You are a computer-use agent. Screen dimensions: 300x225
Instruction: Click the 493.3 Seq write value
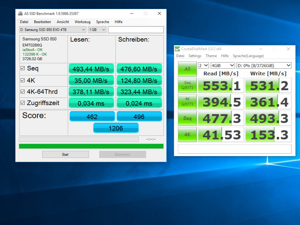268,118
